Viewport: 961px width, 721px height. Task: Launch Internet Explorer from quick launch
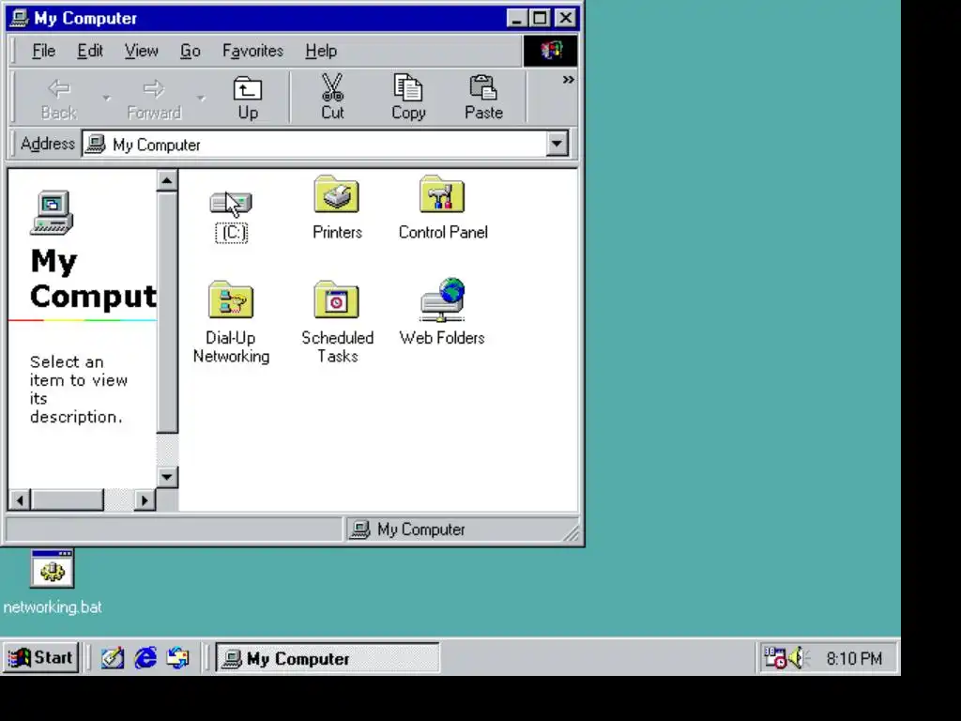click(x=145, y=658)
